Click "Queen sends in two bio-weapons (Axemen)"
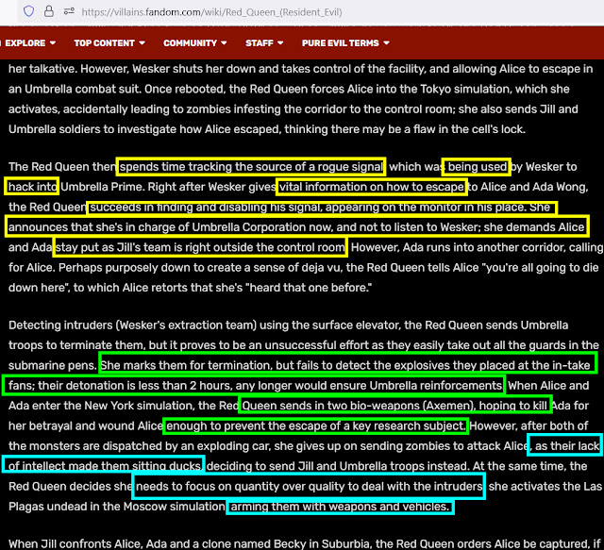This screenshot has width=604, height=550. [x=359, y=406]
